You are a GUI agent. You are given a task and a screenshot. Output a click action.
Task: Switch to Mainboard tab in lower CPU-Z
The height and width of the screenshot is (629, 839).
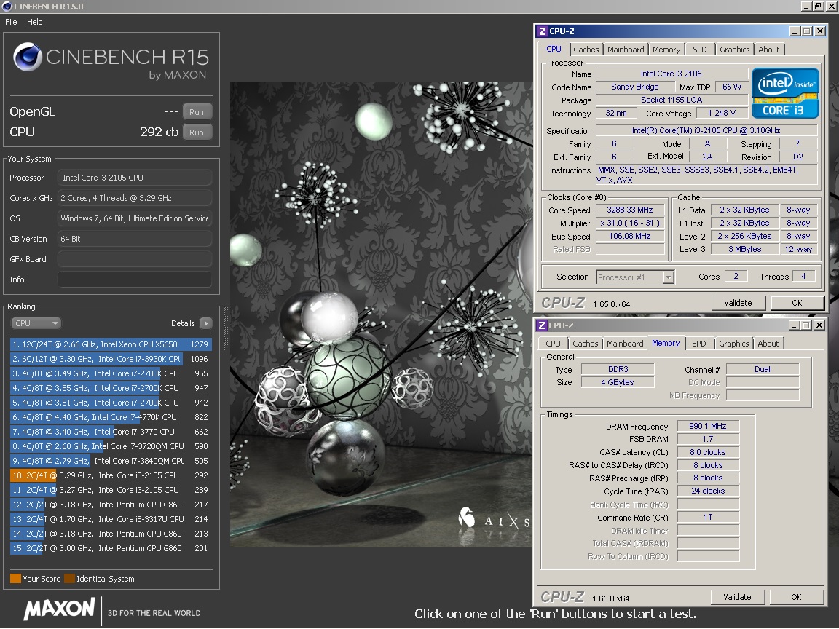625,344
